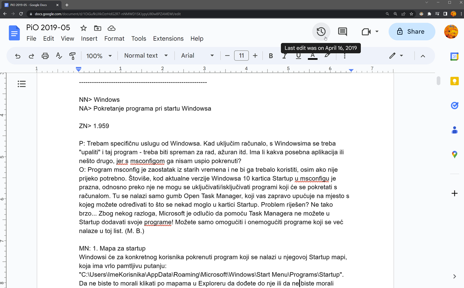Reload the current page
The height and width of the screenshot is (288, 464).
pos(22,14)
